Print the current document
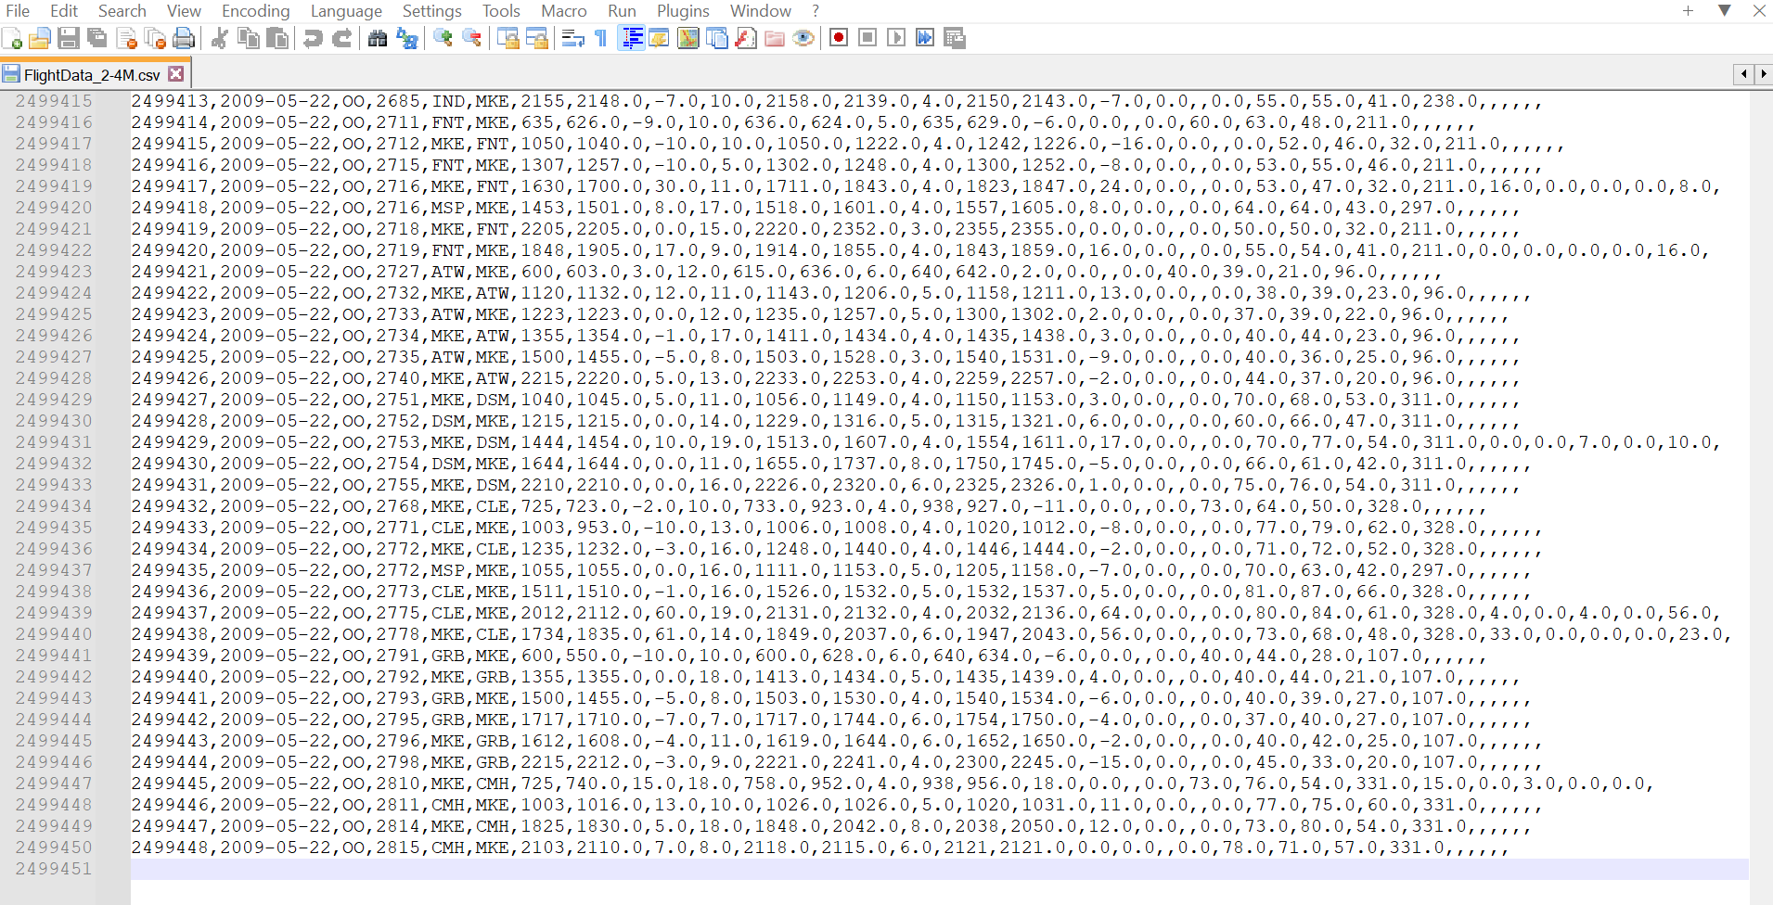Screen dimensions: 1773x905 pyautogui.click(x=184, y=38)
